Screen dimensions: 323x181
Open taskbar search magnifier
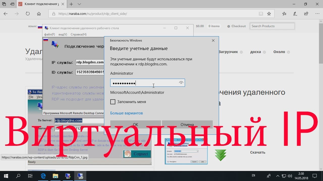tap(18, 176)
